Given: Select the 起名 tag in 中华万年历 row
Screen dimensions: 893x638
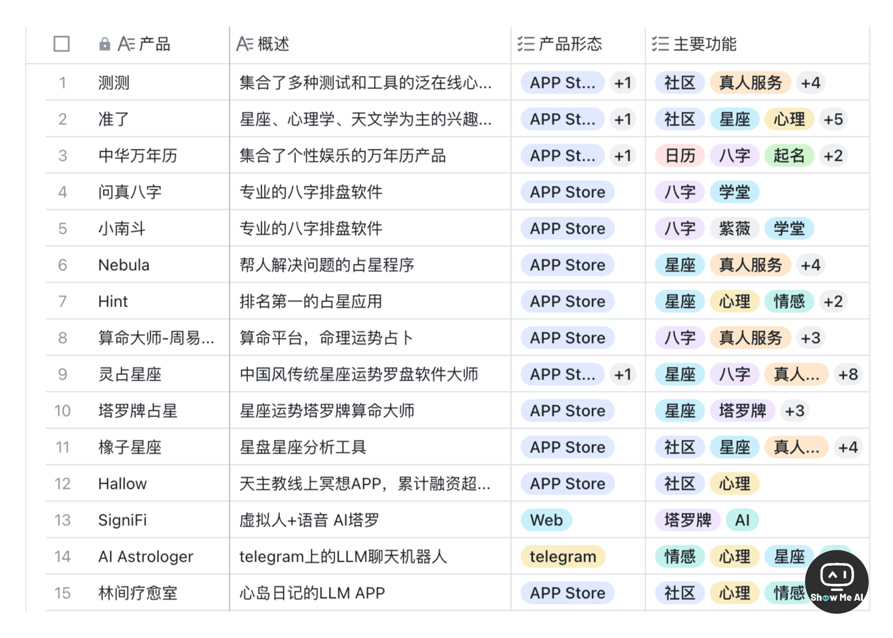Looking at the screenshot, I should 789,156.
